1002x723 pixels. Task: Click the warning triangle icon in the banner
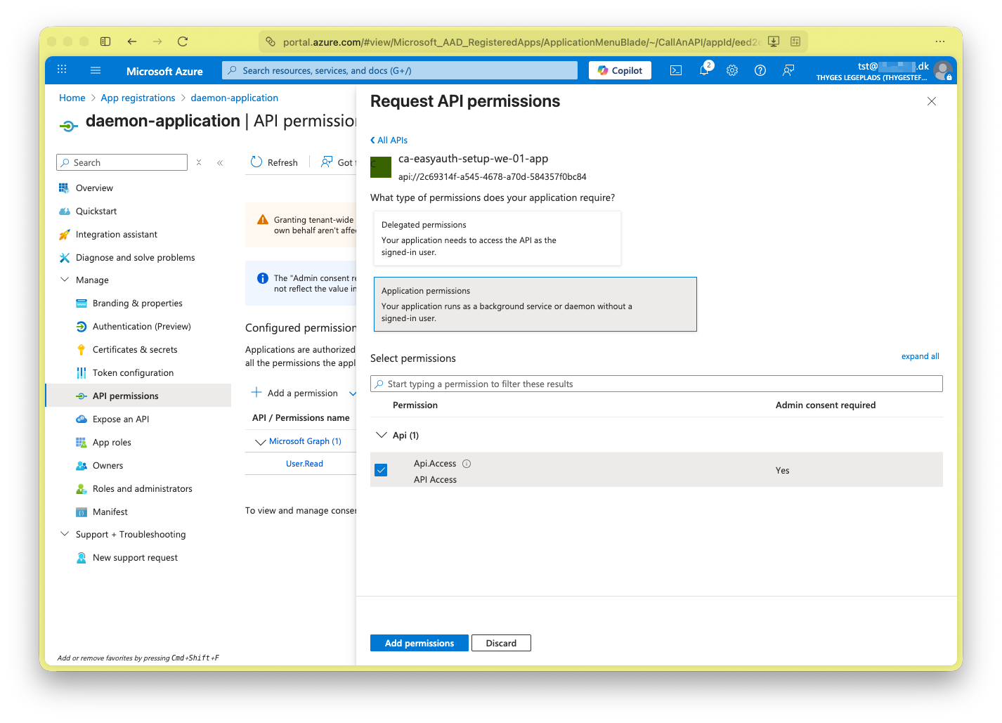point(263,220)
